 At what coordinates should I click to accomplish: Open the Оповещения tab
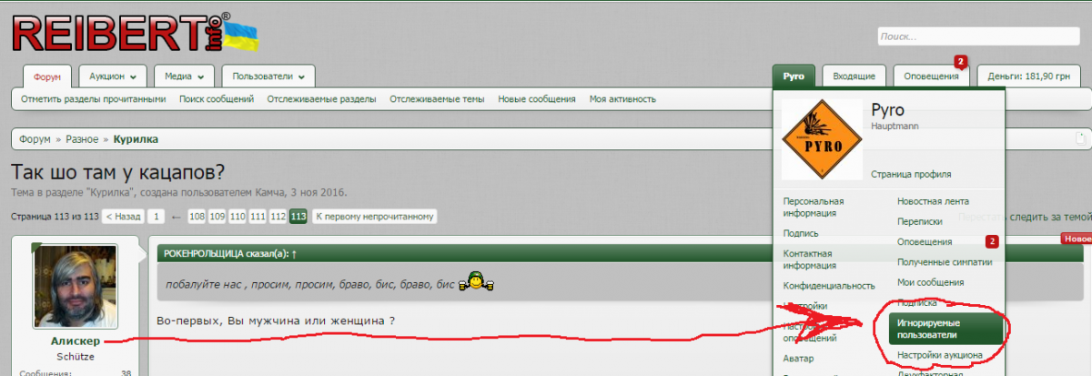[x=932, y=77]
